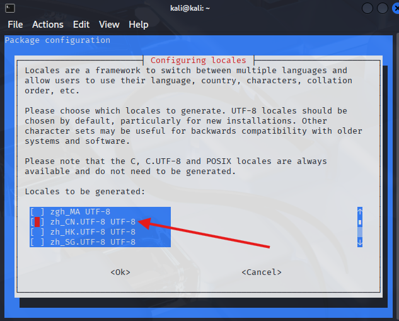Click the scrollbar down arrow
Screen dimensions: 399x321
tap(360, 242)
